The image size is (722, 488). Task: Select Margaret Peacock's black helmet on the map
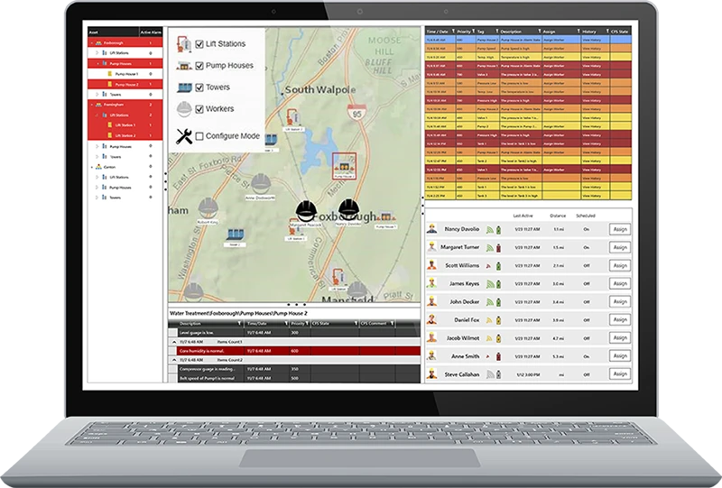coord(308,208)
